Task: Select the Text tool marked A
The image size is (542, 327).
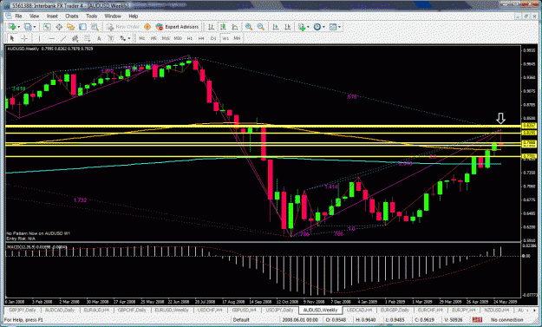Action: (x=99, y=38)
